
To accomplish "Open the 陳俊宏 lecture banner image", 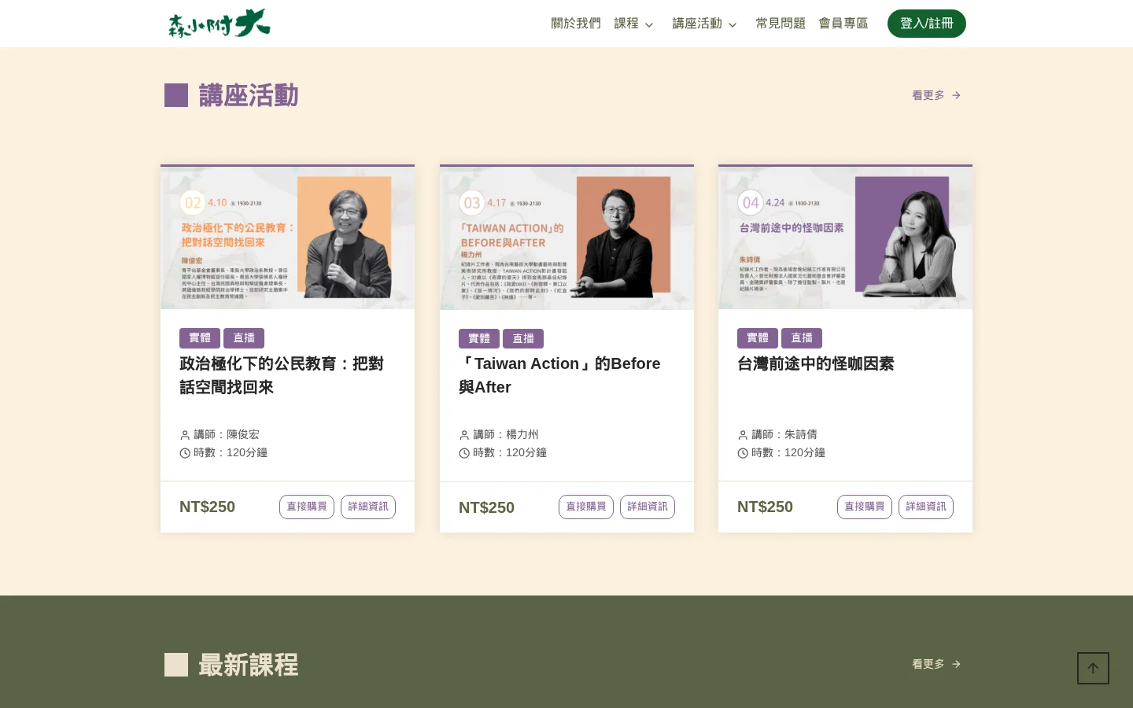I will point(287,238).
